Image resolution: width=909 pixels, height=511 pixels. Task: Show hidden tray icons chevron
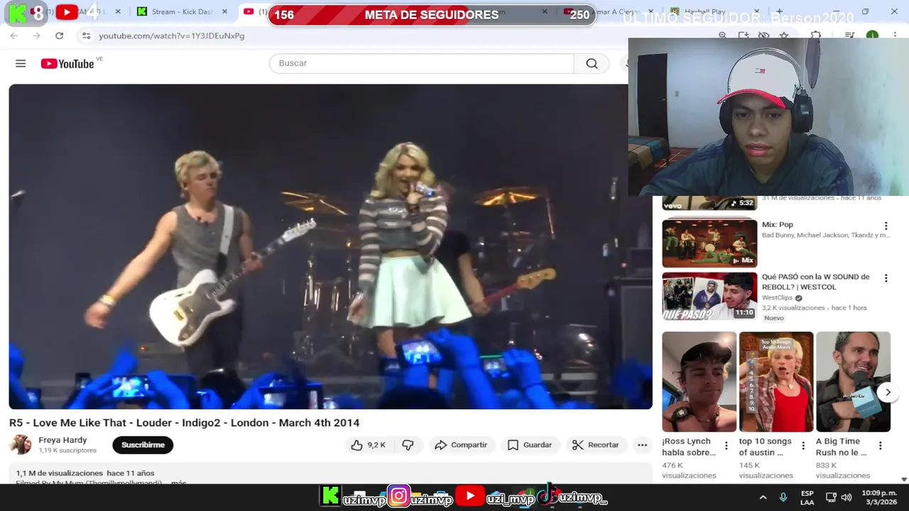(763, 498)
